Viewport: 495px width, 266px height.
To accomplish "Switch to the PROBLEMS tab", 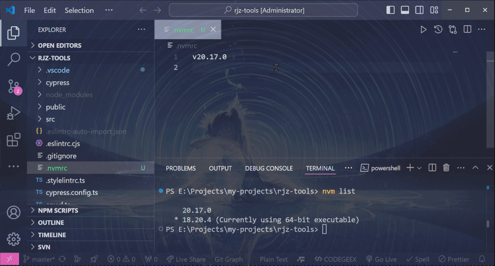I will point(181,168).
